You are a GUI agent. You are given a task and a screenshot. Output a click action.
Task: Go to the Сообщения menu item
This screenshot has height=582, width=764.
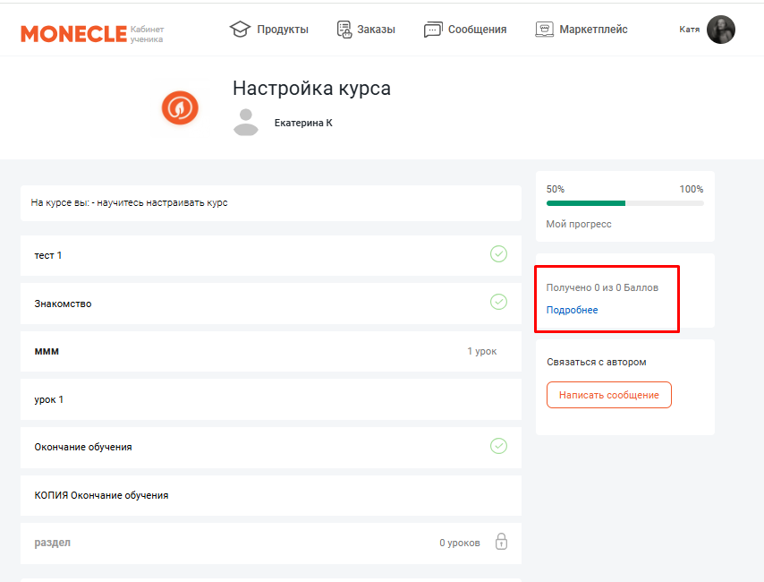coord(477,30)
